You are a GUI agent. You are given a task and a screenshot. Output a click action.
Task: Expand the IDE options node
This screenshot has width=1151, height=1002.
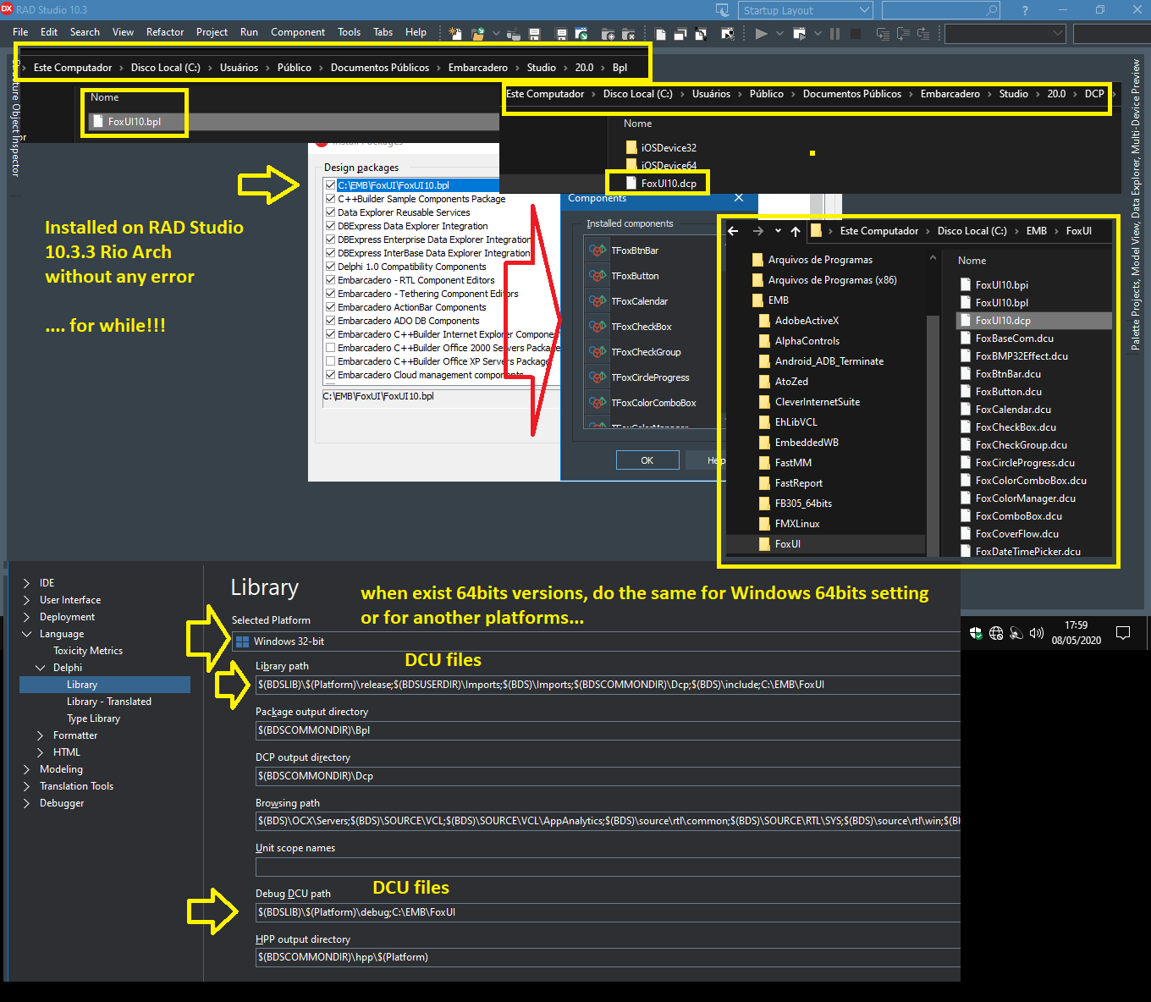[x=26, y=583]
